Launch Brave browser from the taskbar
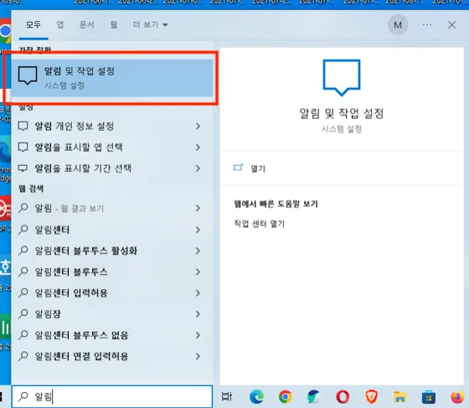469x408 pixels. point(372,397)
